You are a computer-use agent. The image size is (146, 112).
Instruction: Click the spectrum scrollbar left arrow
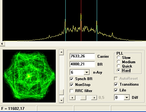(2, 44)
